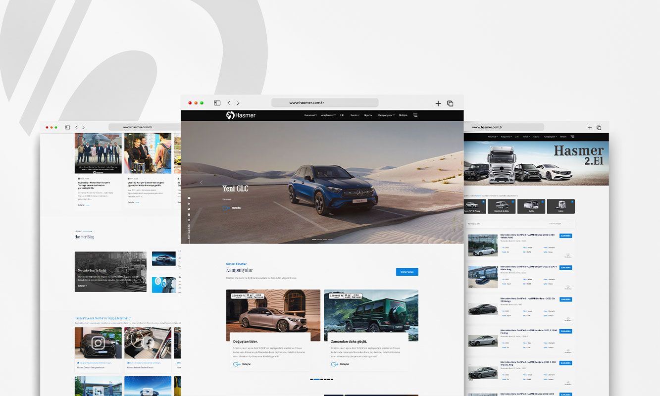Open the hamburger menu in the right window
The width and height of the screenshot is (660, 396).
(572, 137)
